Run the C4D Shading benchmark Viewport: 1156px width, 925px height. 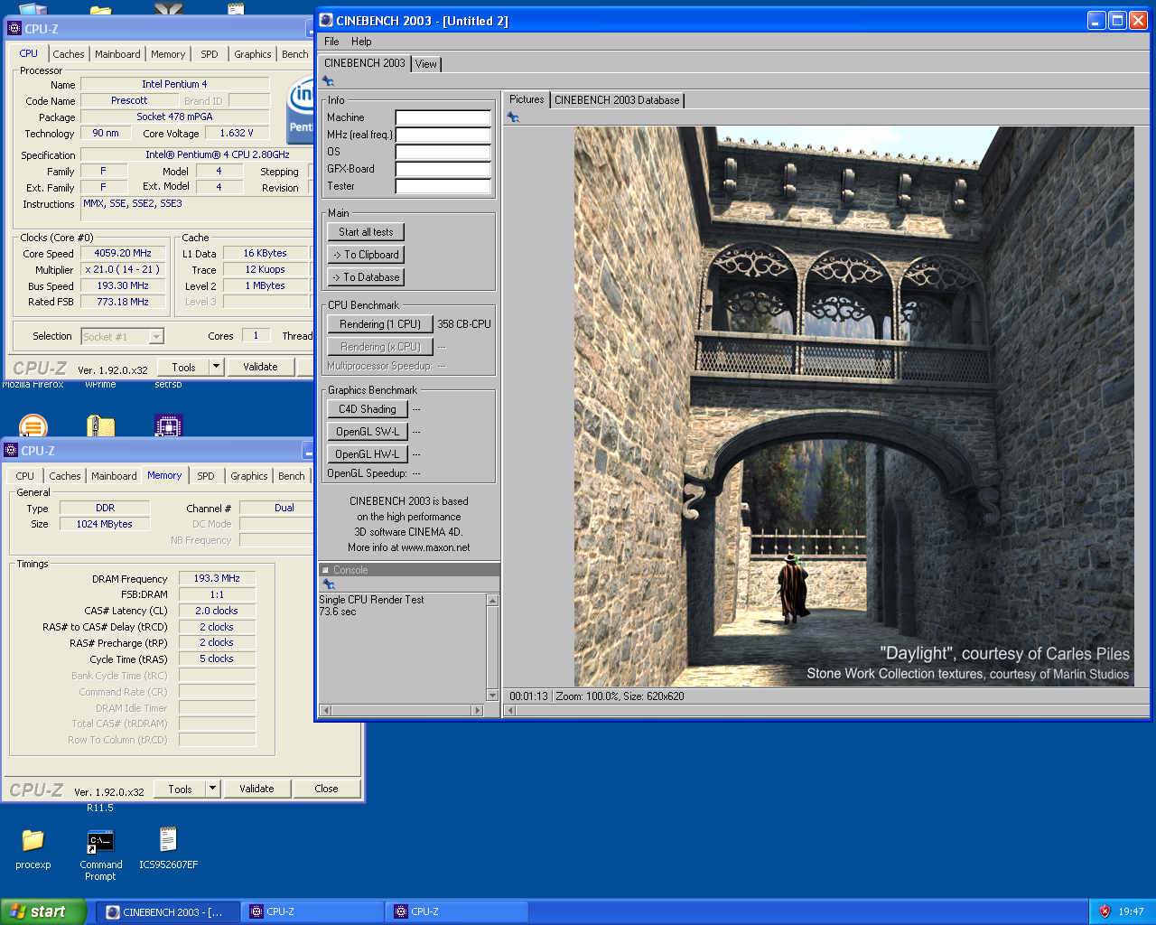pos(368,409)
